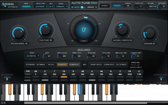Click the Throat knob
The height and width of the screenshot is (105, 168).
125,6
